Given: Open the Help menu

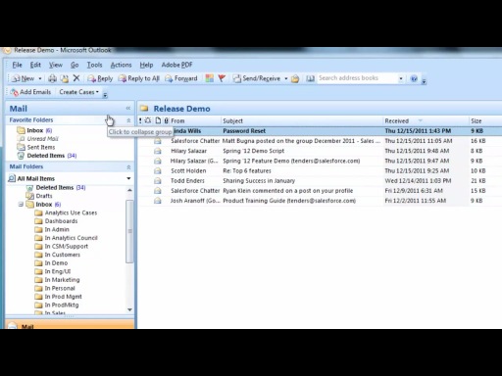Looking at the screenshot, I should point(146,65).
